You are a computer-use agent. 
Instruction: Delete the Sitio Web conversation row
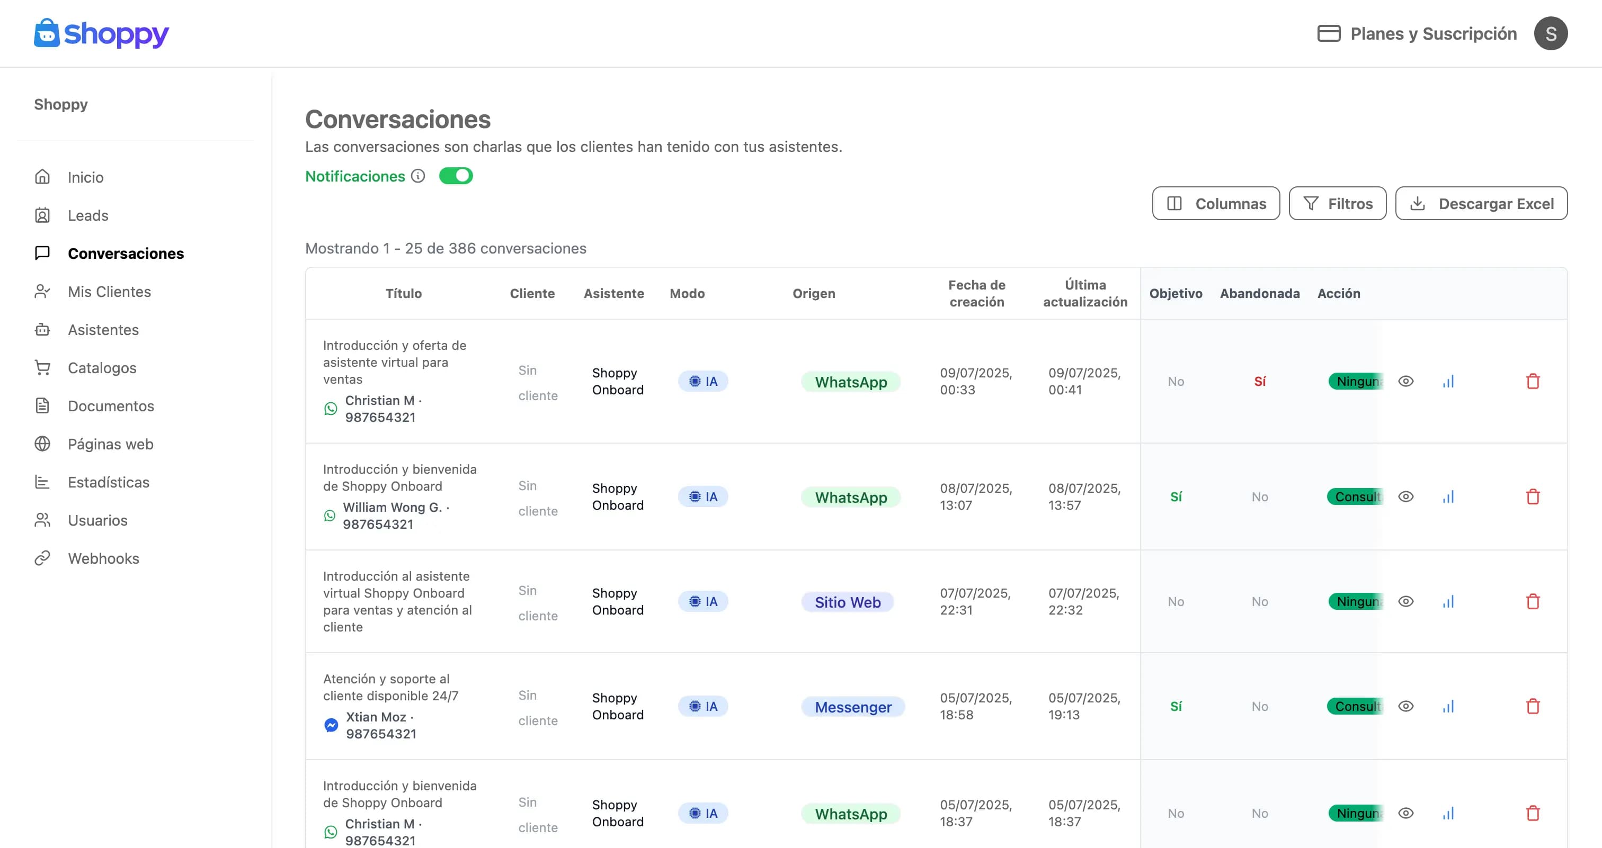pos(1533,601)
